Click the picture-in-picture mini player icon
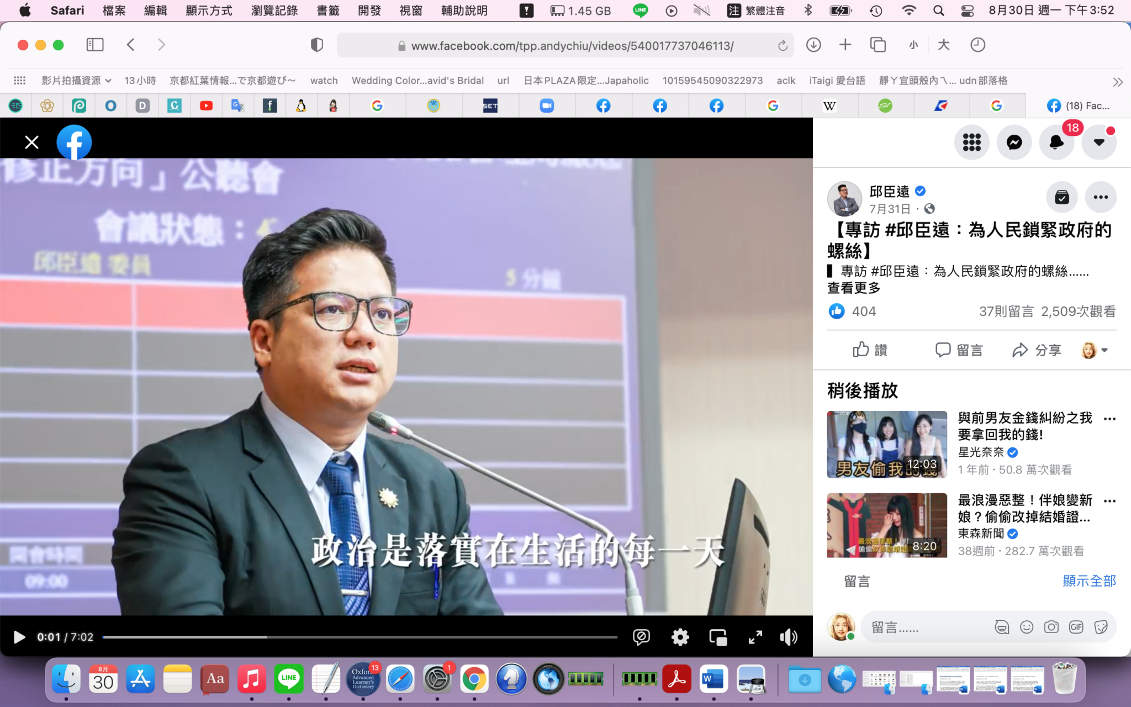Screen dimensions: 1131x707 718,637
